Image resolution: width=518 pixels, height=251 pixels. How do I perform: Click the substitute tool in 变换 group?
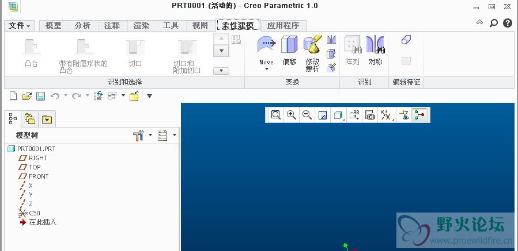point(331,54)
